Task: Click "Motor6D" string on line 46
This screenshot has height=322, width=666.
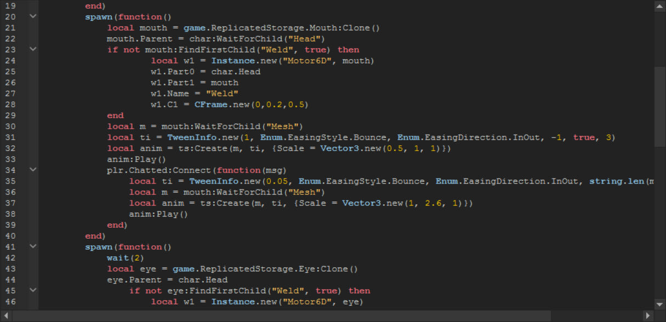Action: tap(306, 301)
